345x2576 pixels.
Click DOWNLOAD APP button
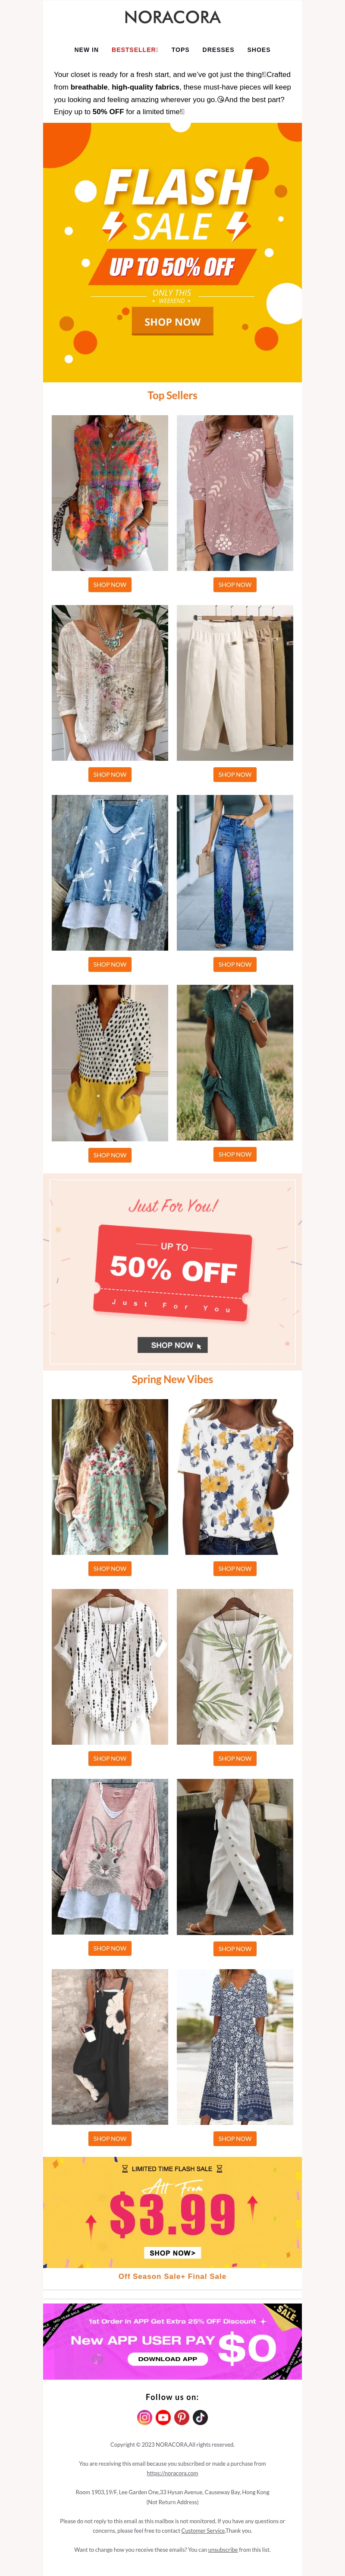pyautogui.click(x=167, y=2359)
